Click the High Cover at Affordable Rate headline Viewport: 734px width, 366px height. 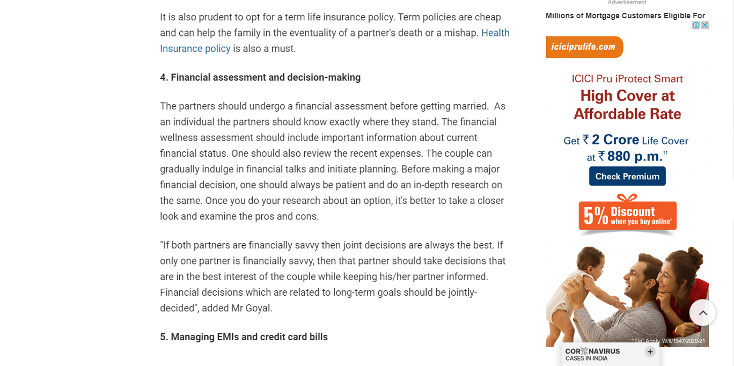click(627, 105)
